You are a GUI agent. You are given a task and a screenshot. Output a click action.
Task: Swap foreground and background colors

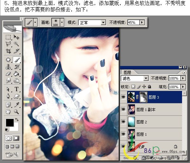[x=17, y=120]
